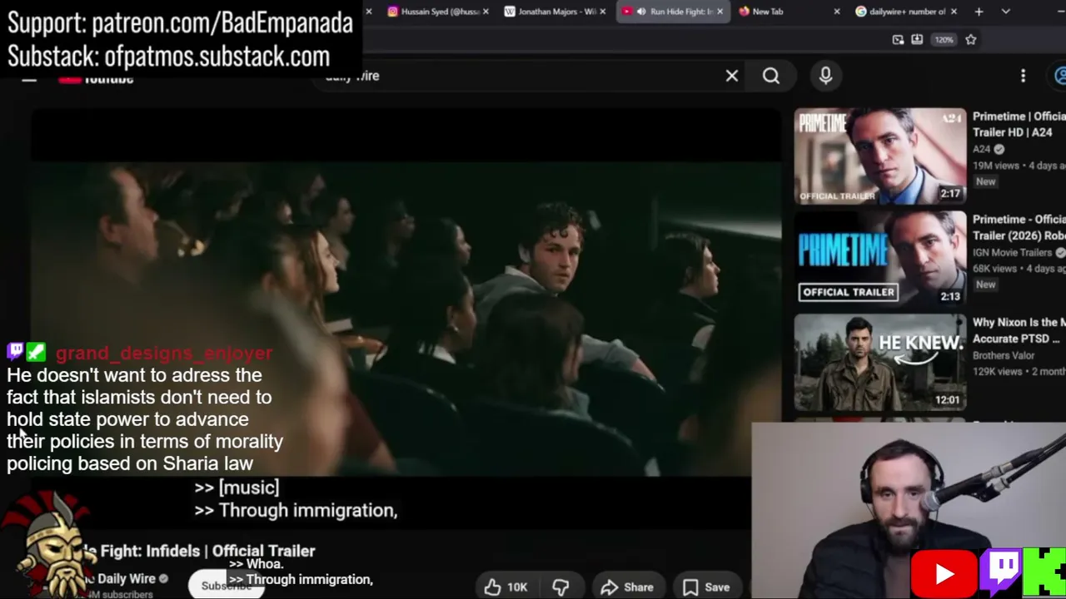This screenshot has width=1066, height=599.
Task: Open the YouTube settings three-dot menu
Action: pyautogui.click(x=1024, y=77)
